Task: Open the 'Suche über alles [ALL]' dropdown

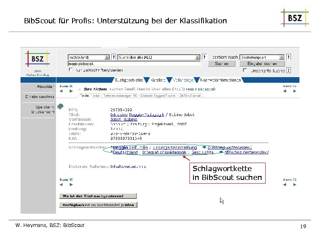Action: pos(159,57)
